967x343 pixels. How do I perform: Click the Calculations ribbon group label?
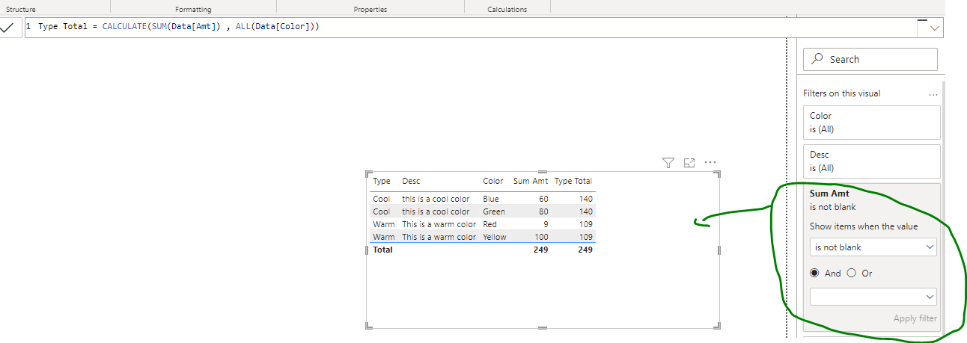coord(507,9)
